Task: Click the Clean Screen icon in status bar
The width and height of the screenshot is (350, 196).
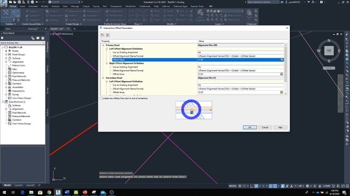Action: [343, 186]
